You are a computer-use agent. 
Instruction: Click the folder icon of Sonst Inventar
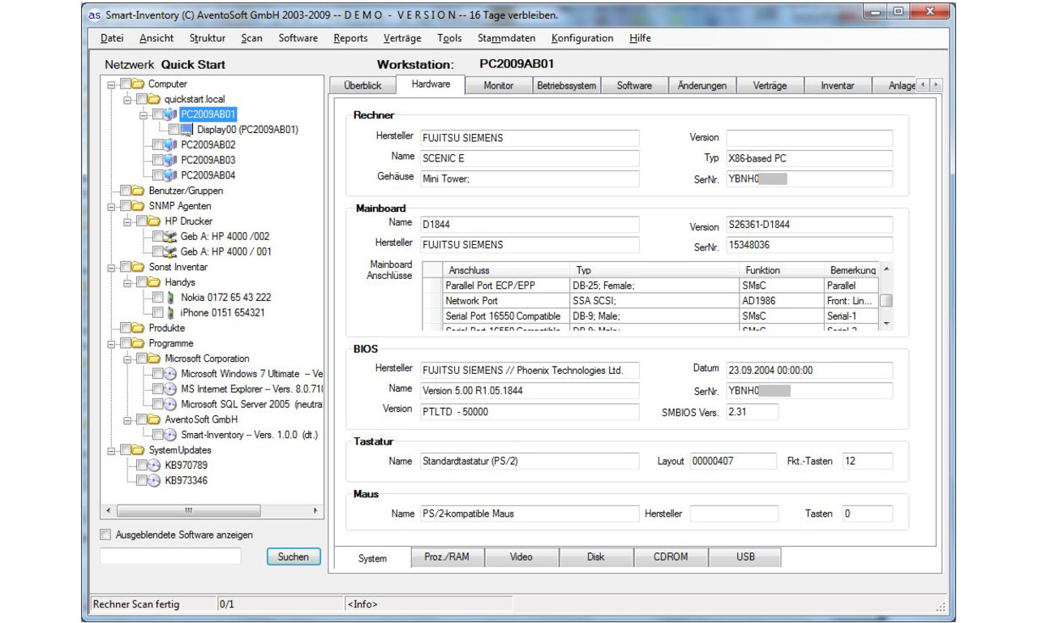click(x=138, y=267)
